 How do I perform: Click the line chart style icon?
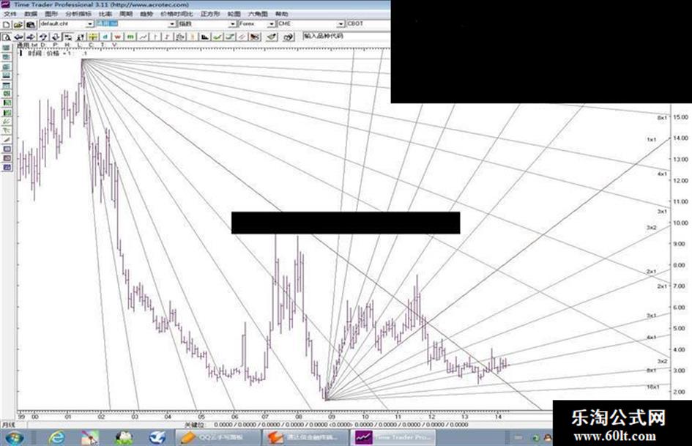(143, 37)
